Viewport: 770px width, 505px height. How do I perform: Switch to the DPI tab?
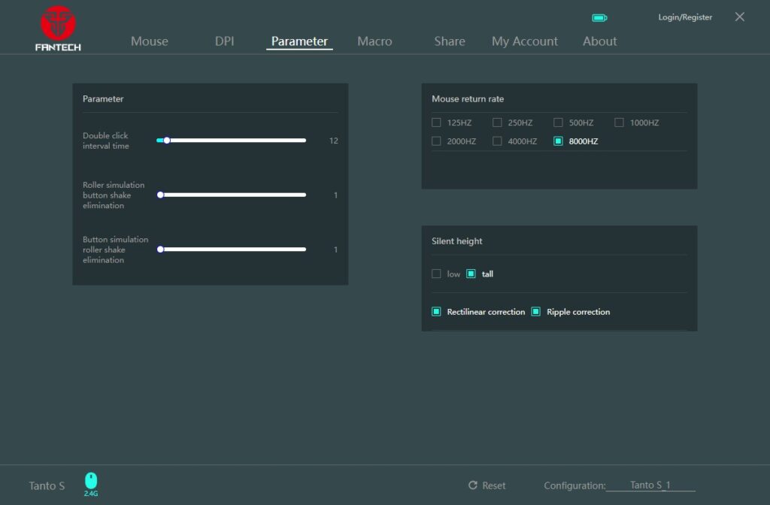tap(224, 41)
